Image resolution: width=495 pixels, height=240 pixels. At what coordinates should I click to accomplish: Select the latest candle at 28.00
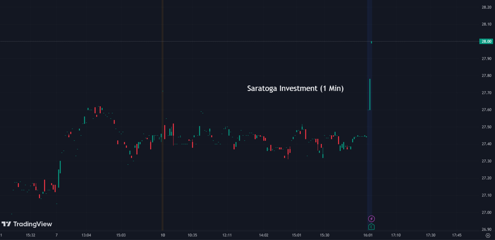pyautogui.click(x=372, y=42)
